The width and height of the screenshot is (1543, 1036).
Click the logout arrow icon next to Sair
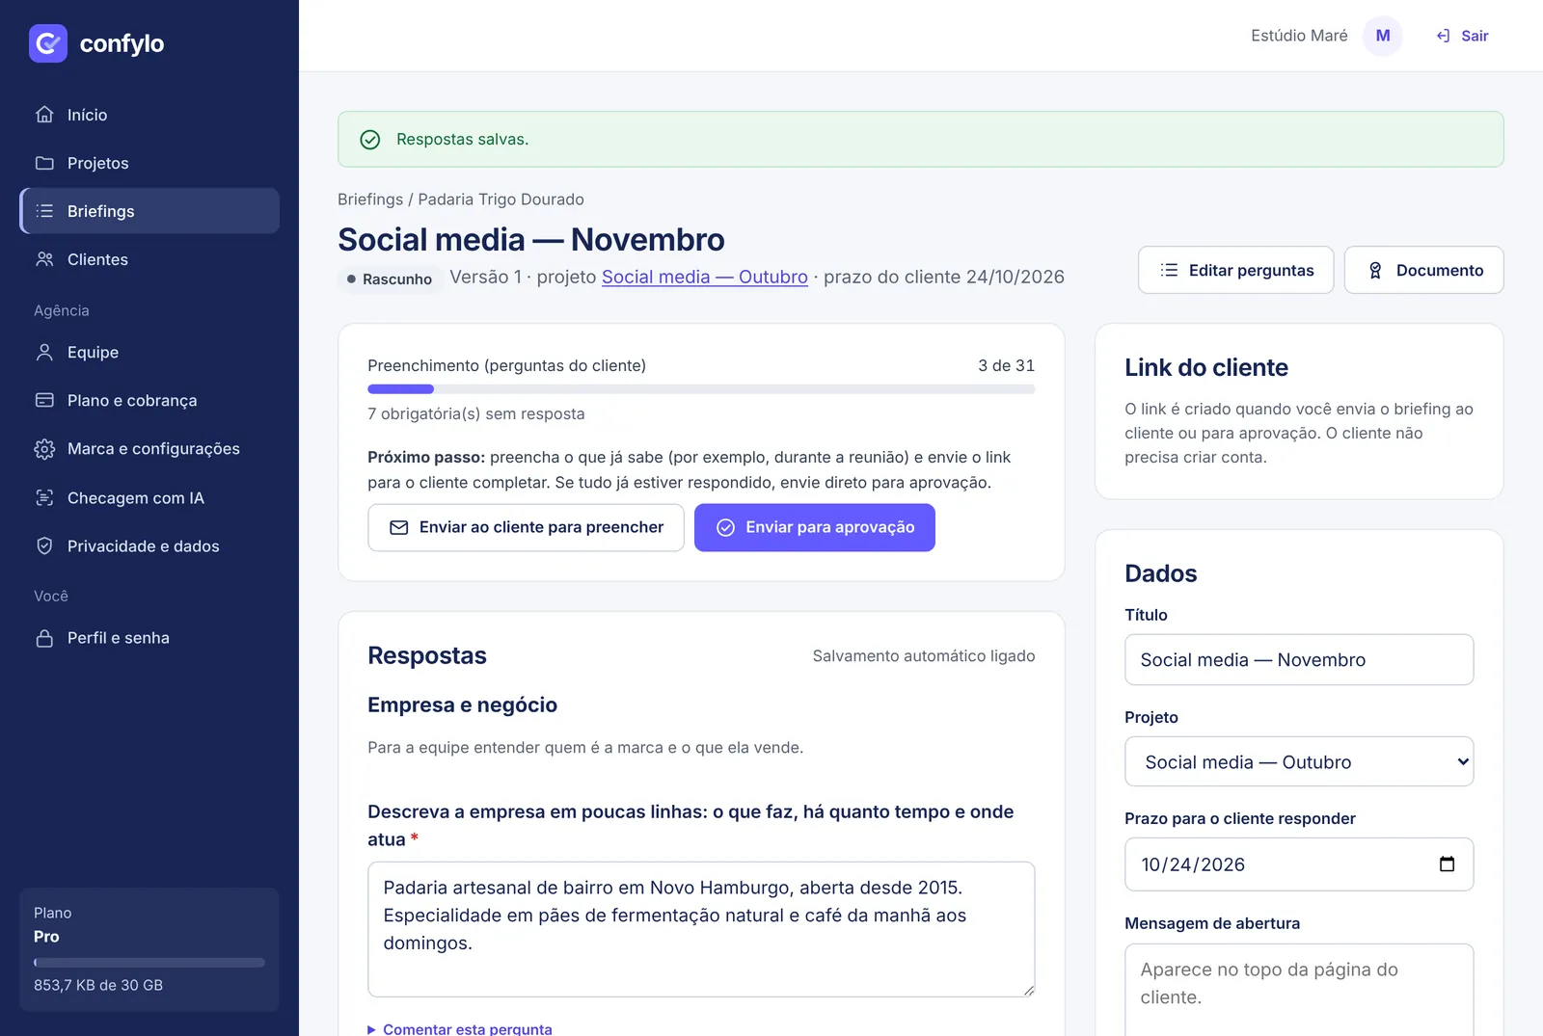[x=1443, y=36]
